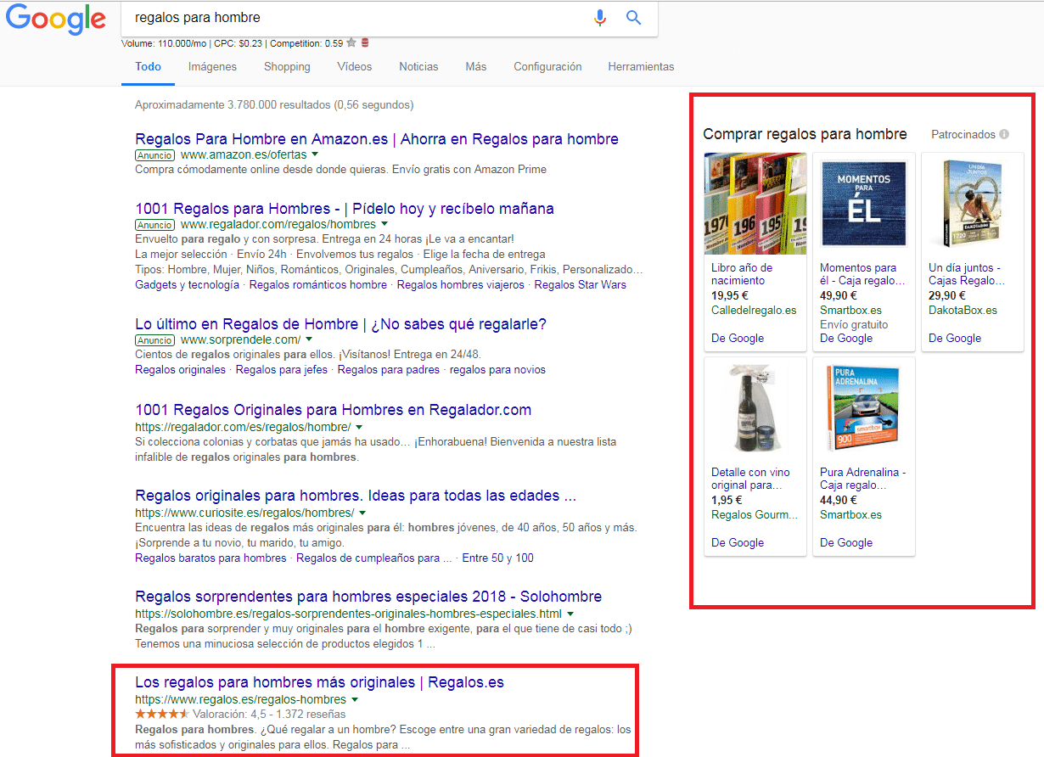Open the Shopping tab
Viewport: 1044px width, 757px height.
point(287,67)
